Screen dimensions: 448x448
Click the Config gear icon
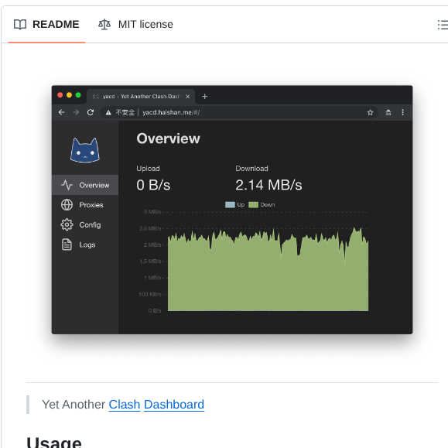click(x=67, y=225)
